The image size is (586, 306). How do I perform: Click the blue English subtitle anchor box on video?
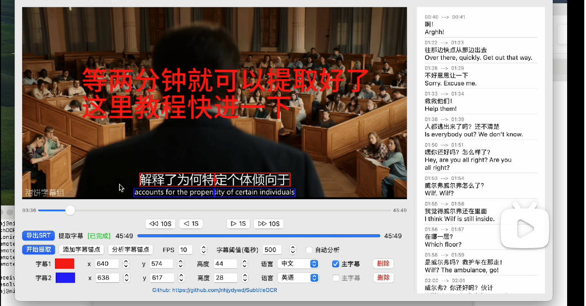(214, 192)
